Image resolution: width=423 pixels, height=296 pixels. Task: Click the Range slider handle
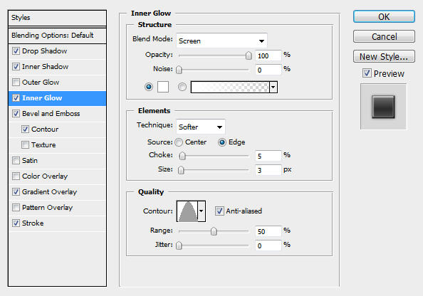pos(214,231)
